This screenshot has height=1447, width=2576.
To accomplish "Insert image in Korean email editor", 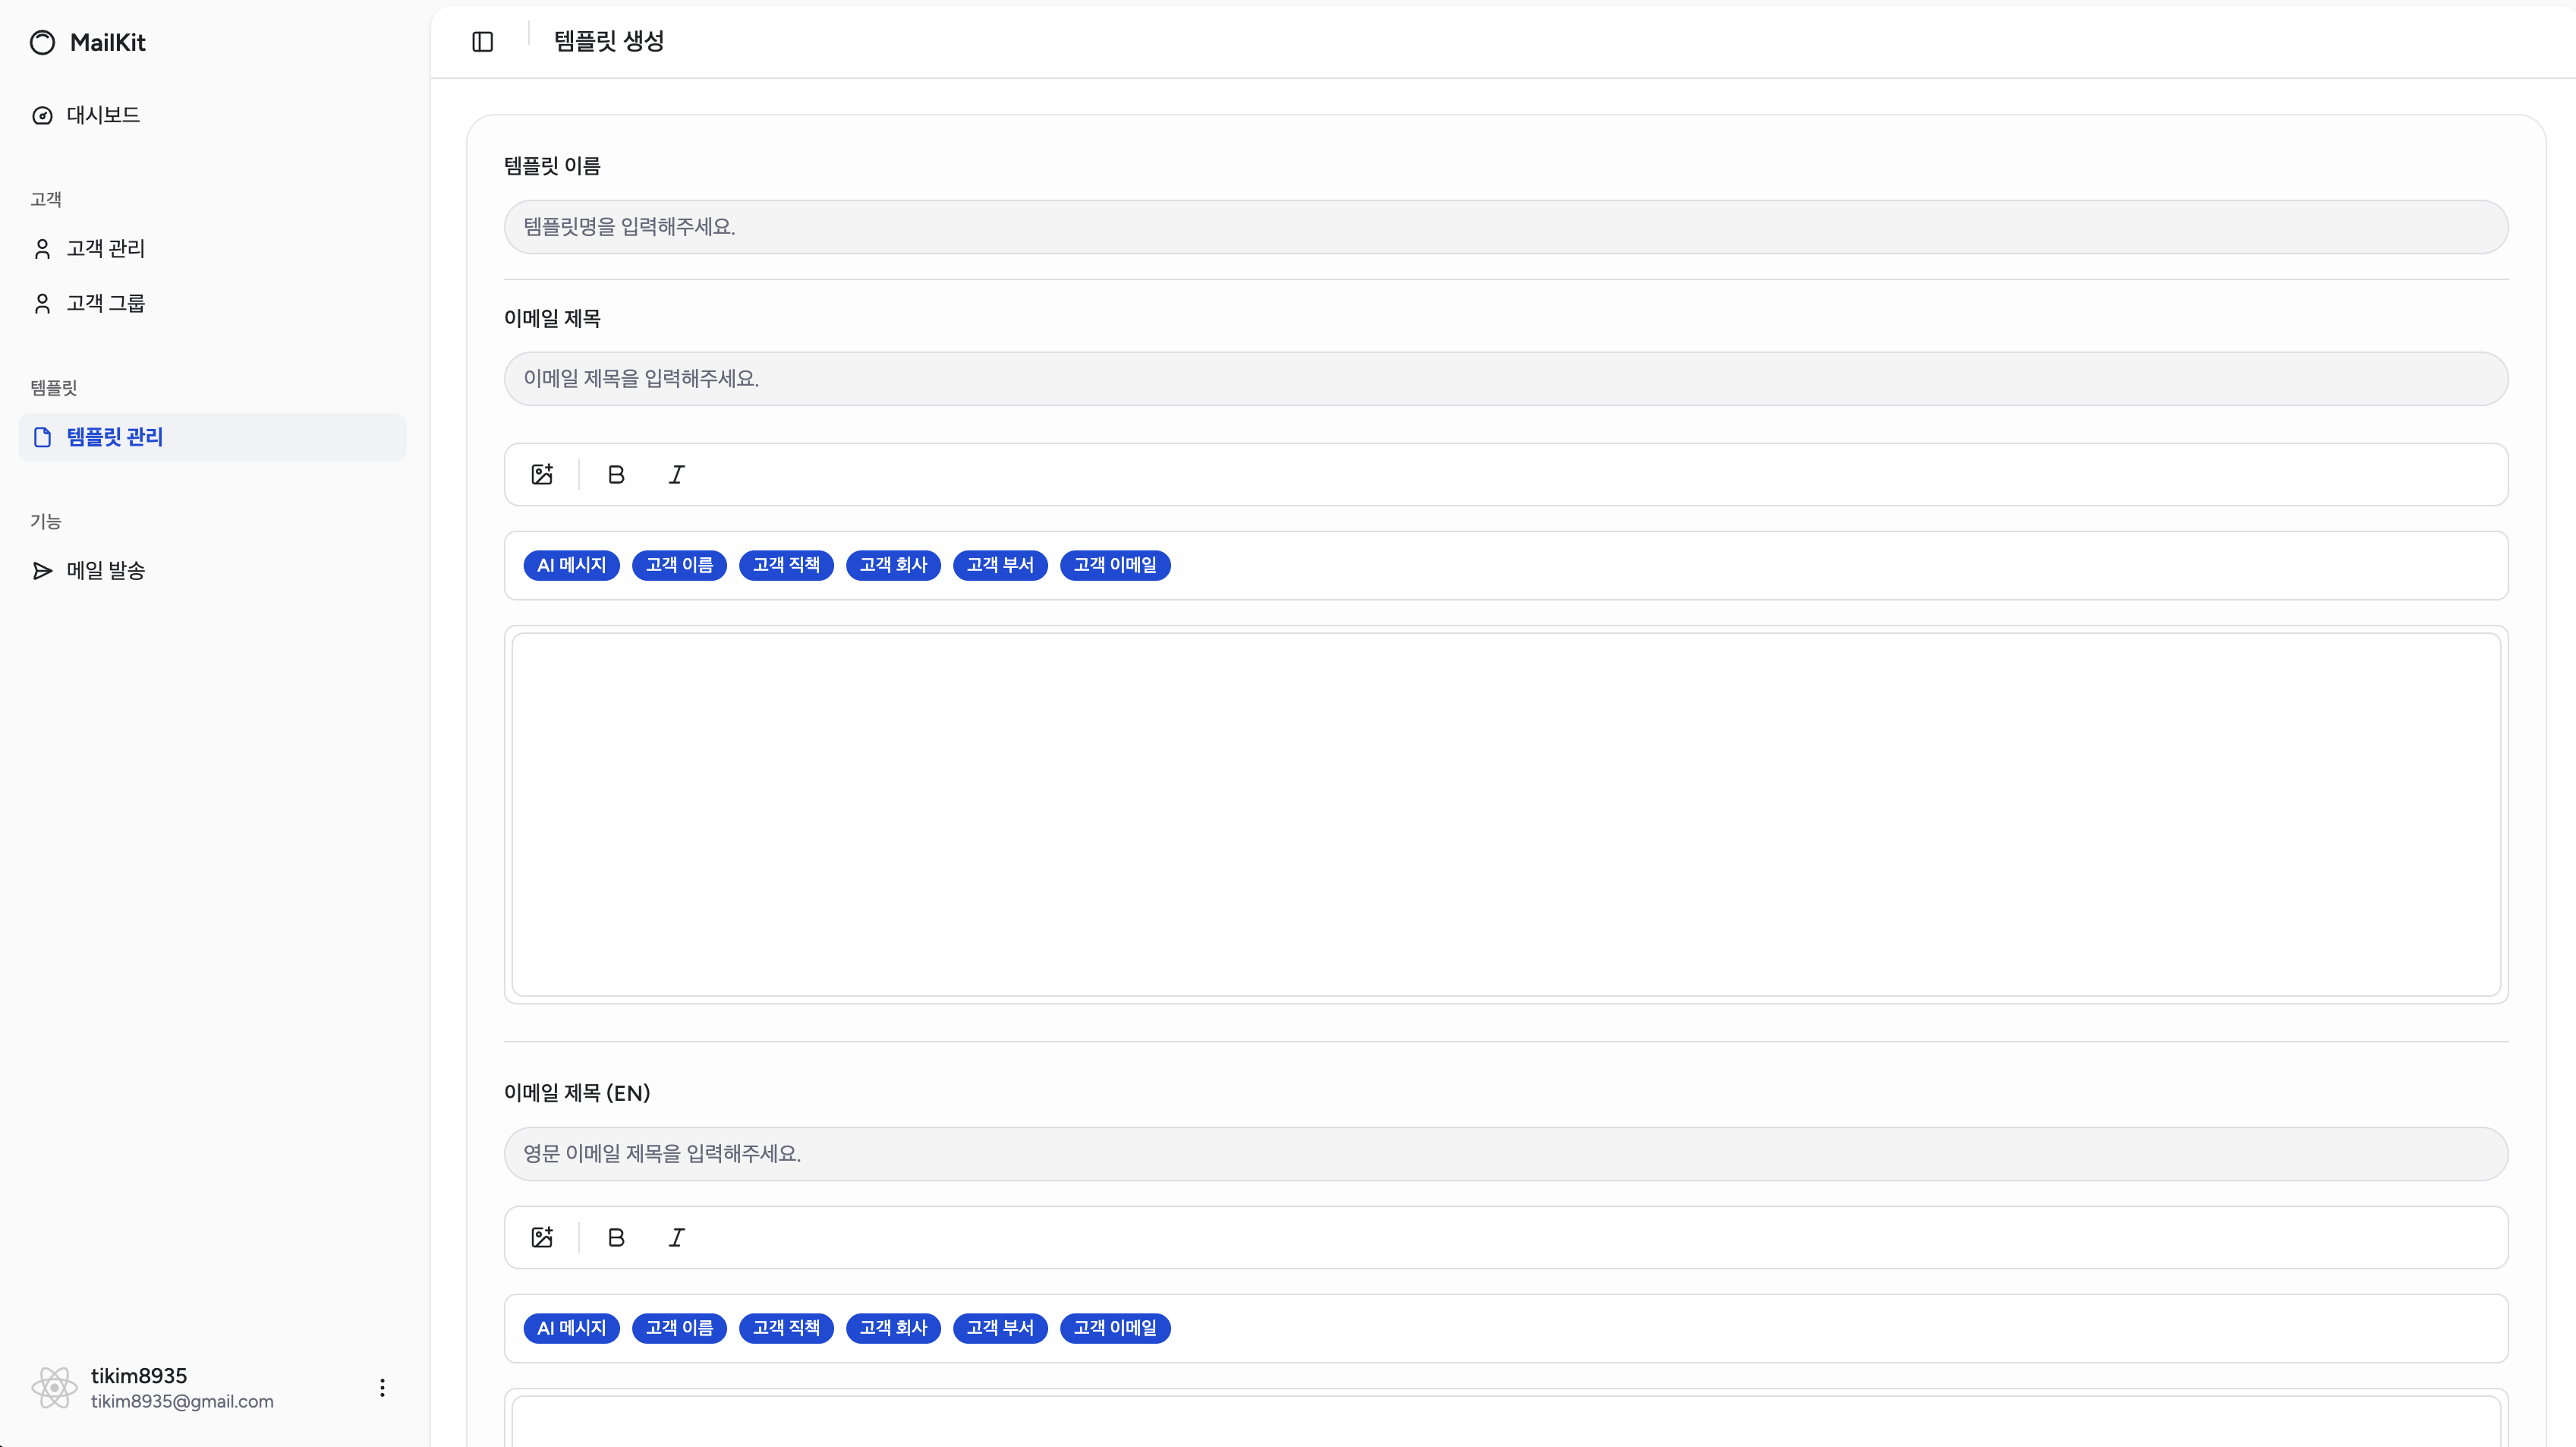I will coord(542,475).
